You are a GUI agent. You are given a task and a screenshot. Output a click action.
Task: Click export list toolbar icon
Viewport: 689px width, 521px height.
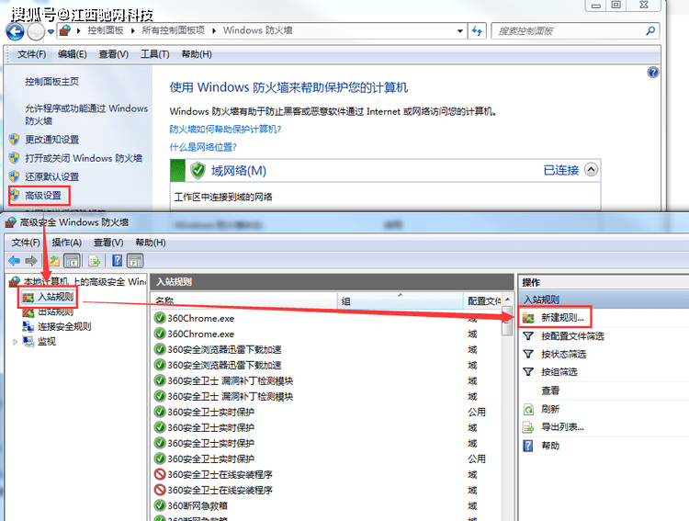click(94, 261)
